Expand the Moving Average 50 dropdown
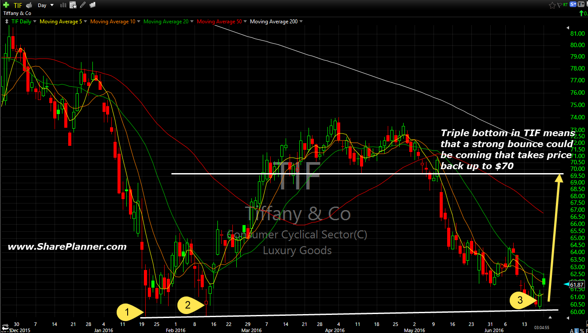 [245, 22]
